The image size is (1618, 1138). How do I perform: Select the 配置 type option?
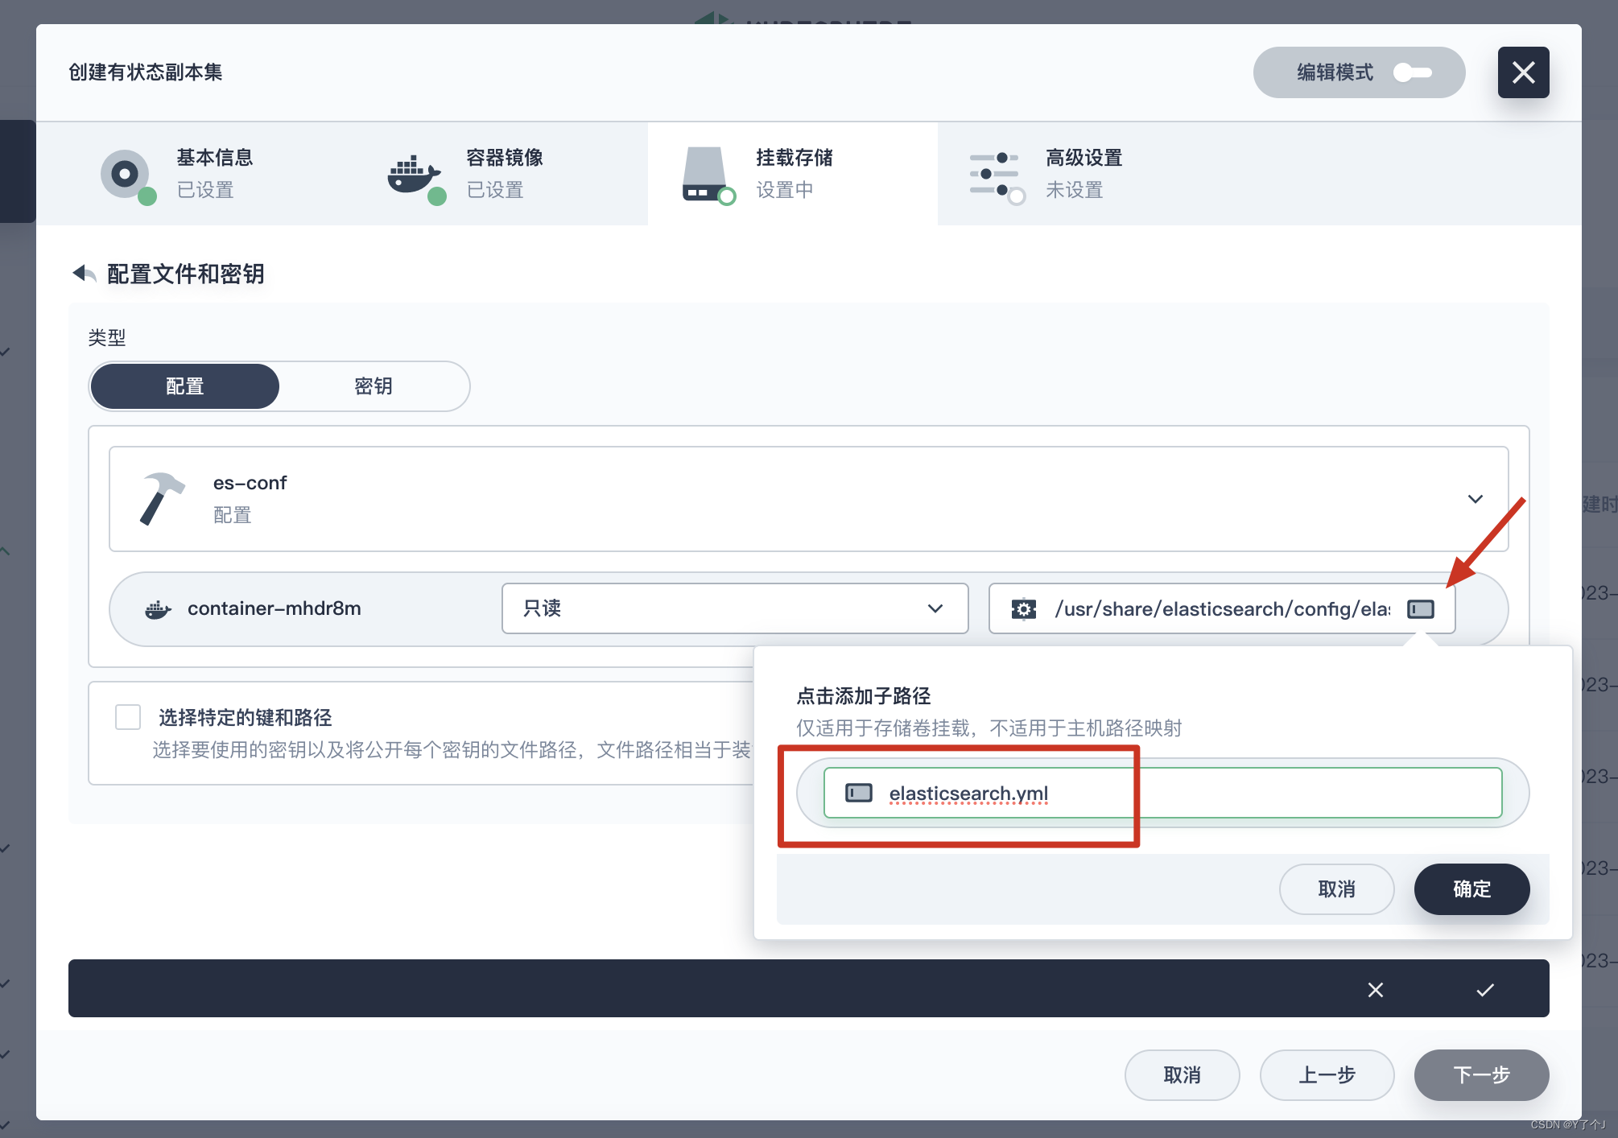point(185,386)
